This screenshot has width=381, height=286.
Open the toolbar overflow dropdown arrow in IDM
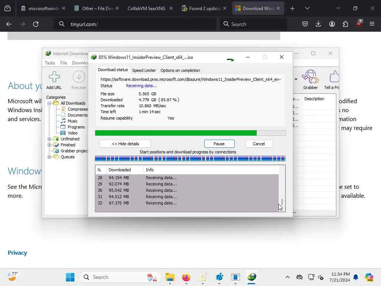click(x=296, y=79)
